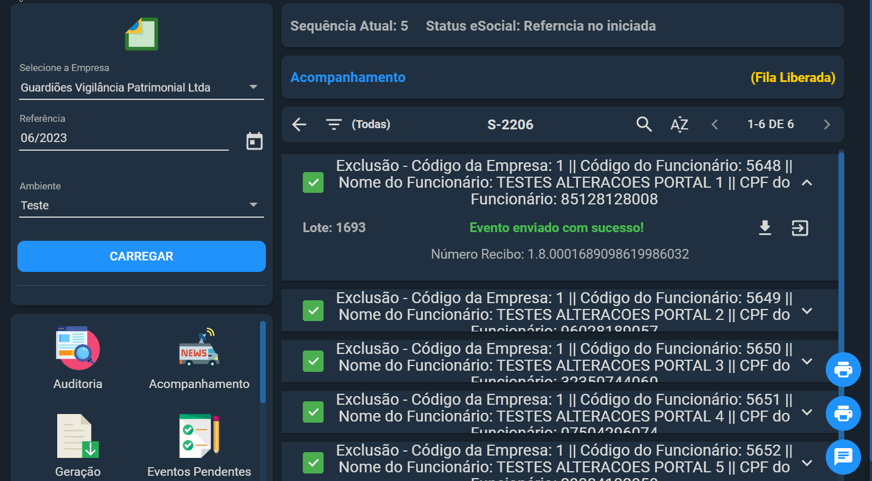
Task: Click the (Fila Liberada) status label
Action: pos(793,77)
